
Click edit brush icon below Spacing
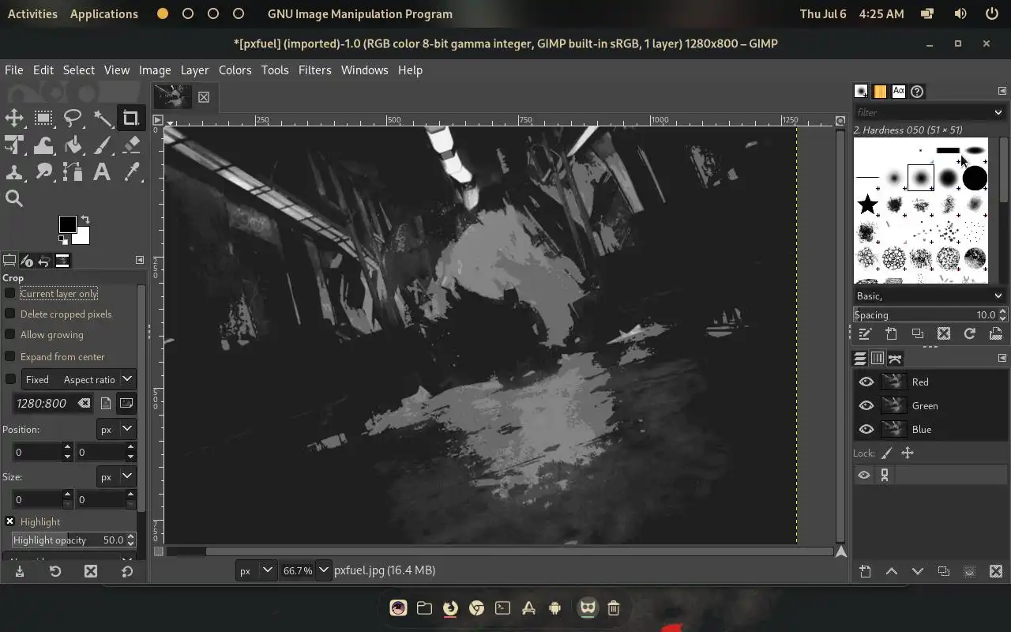[865, 334]
